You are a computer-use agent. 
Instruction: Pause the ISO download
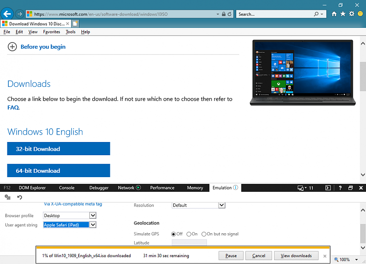click(x=231, y=256)
